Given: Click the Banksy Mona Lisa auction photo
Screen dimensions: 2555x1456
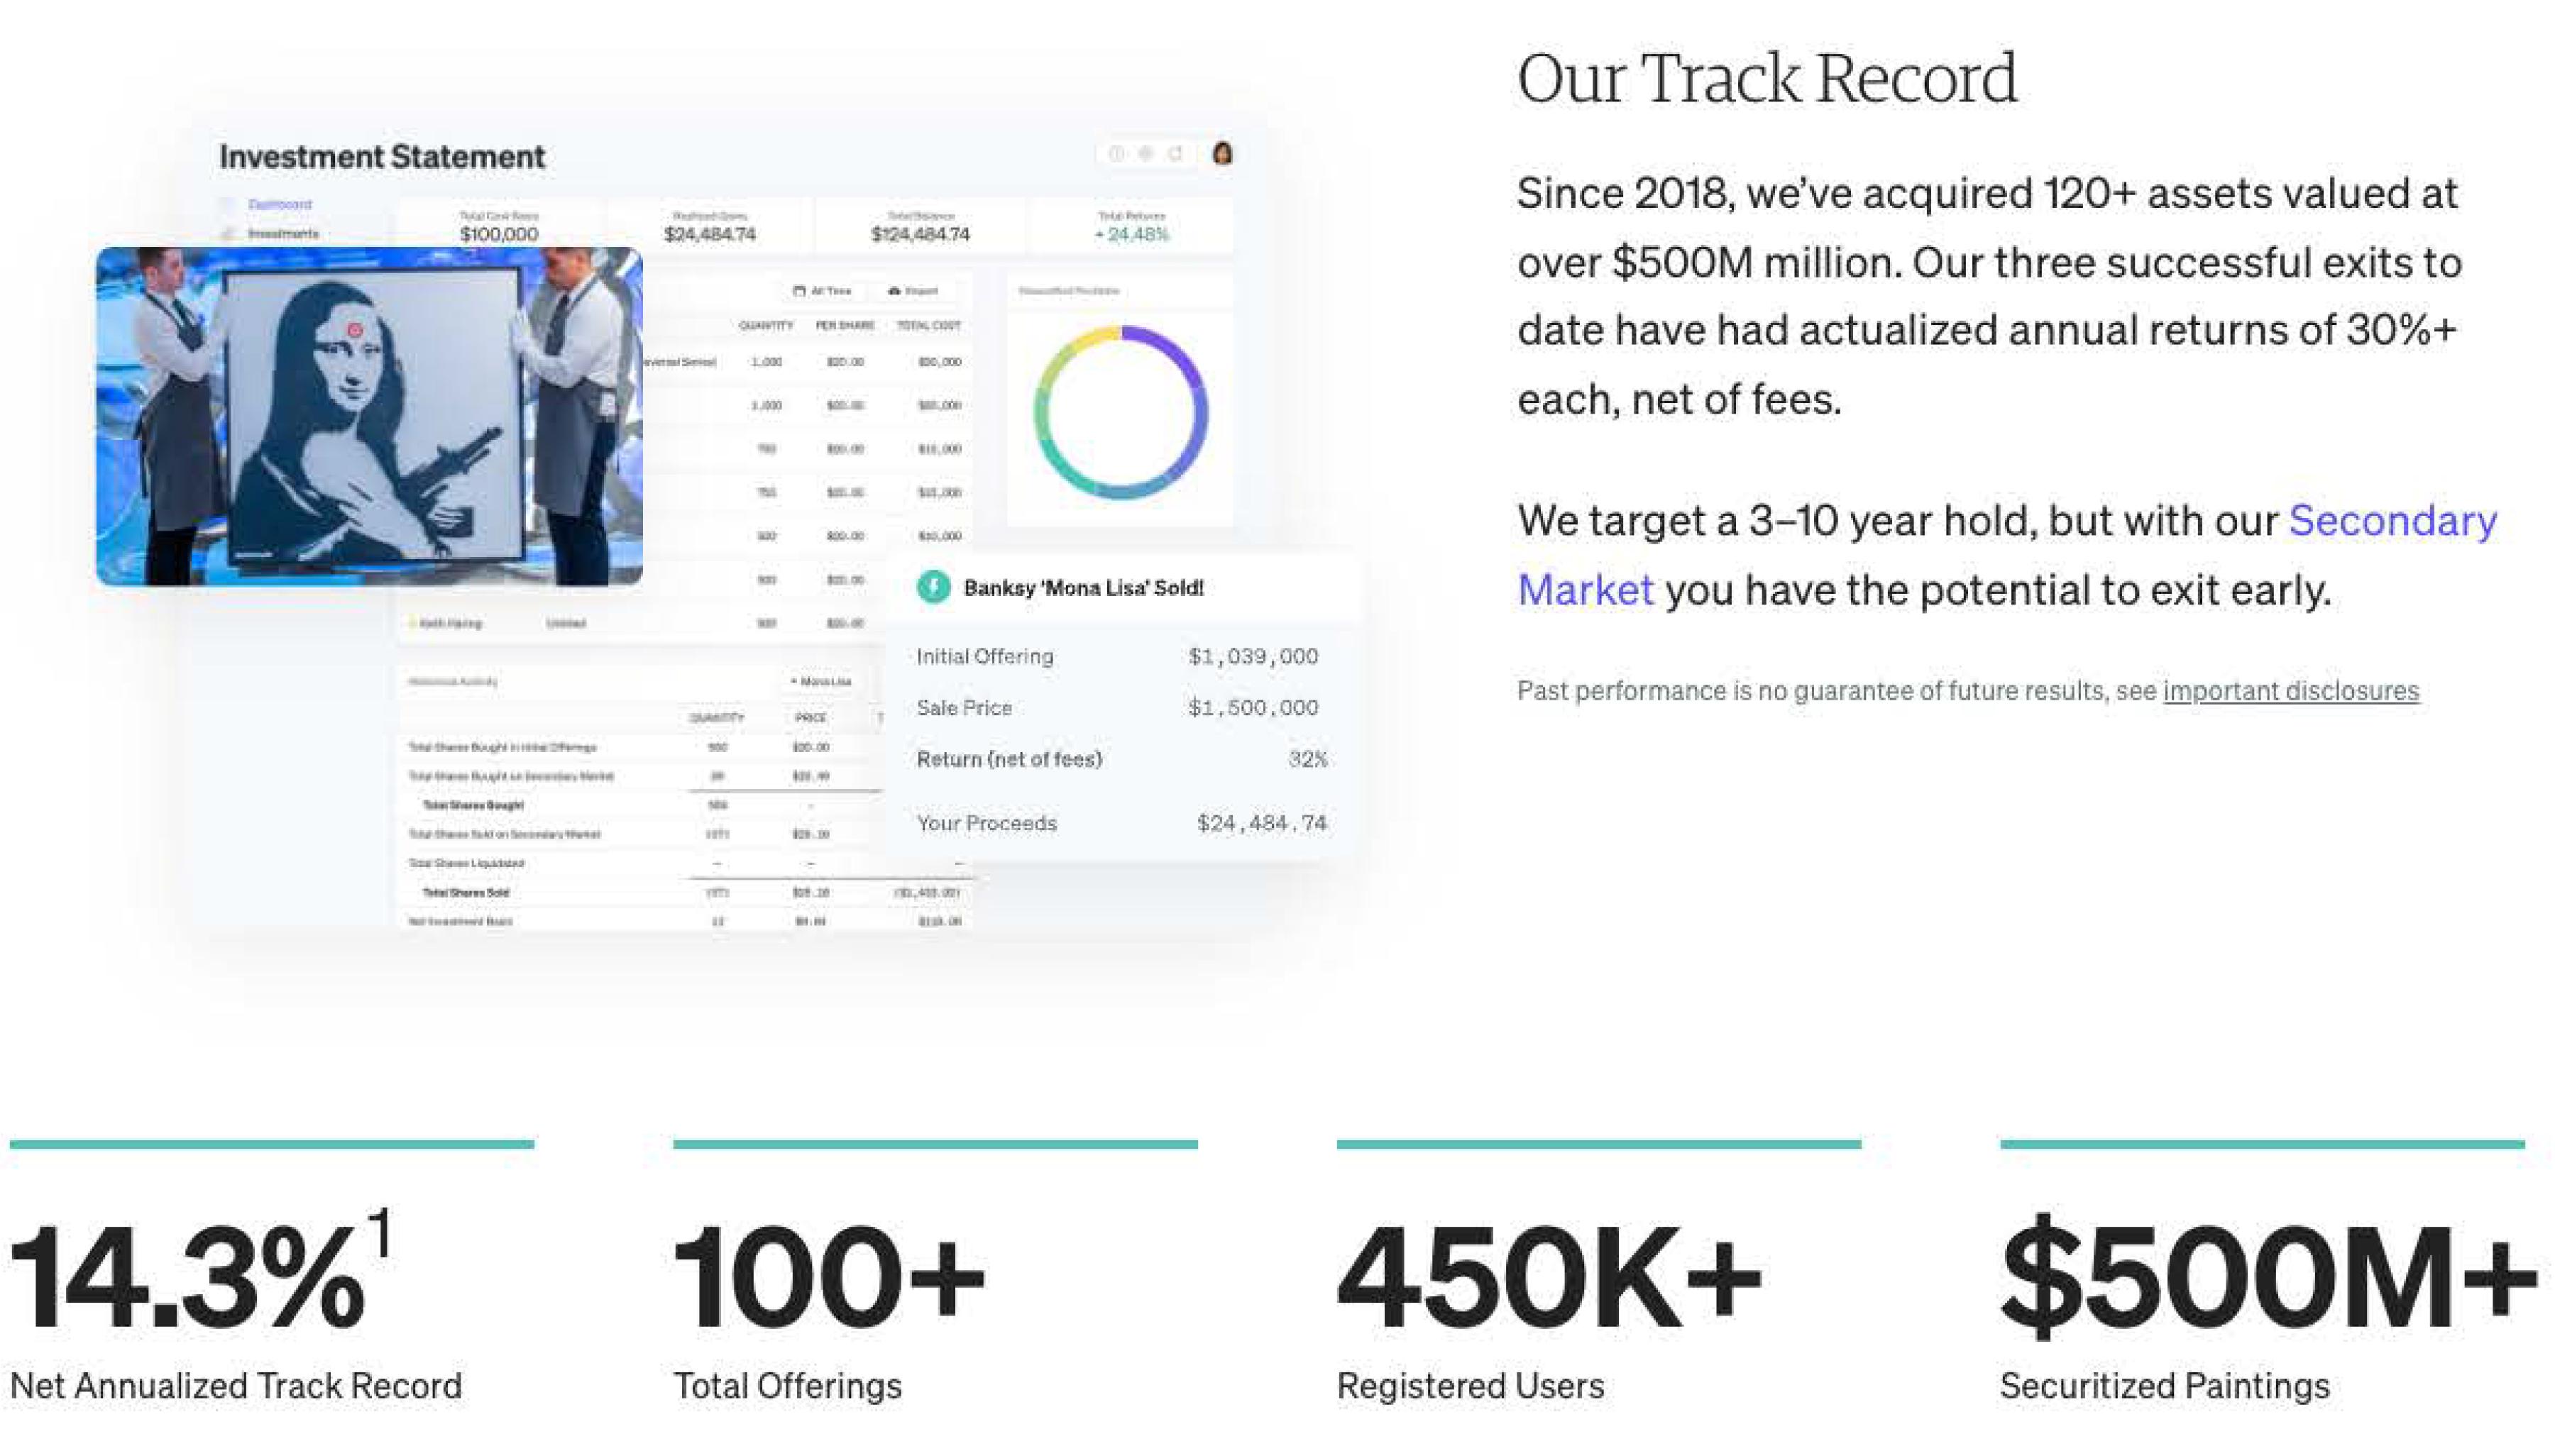Looking at the screenshot, I should click(369, 415).
